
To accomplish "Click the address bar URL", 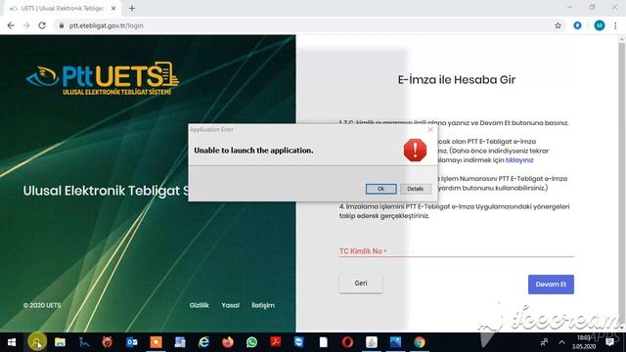I will 107,25.
